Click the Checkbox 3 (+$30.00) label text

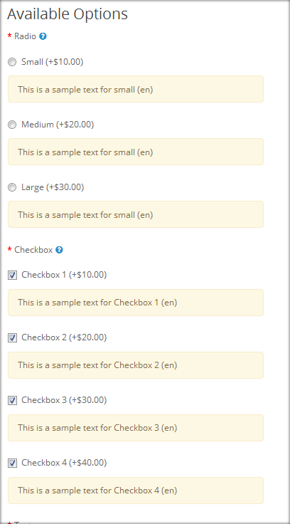click(64, 400)
